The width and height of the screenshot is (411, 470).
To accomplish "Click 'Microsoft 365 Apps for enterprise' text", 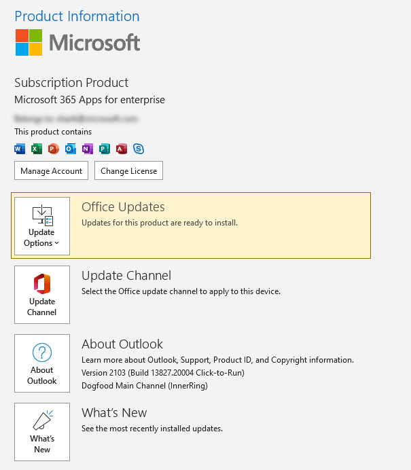I will pos(90,100).
